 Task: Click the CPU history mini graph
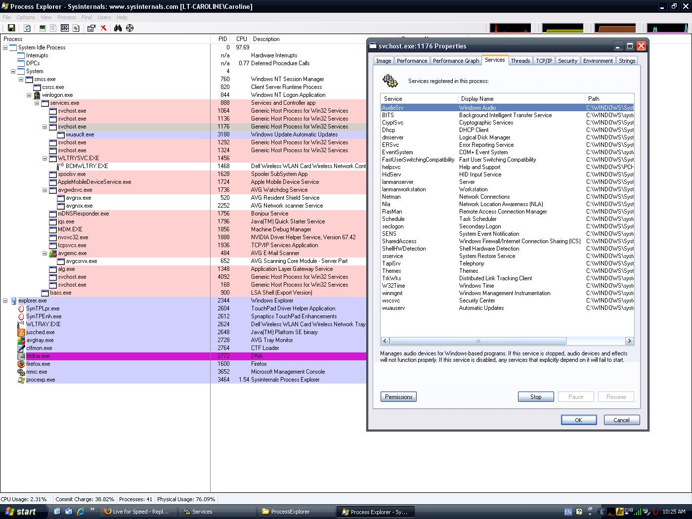pyautogui.click(x=511, y=28)
